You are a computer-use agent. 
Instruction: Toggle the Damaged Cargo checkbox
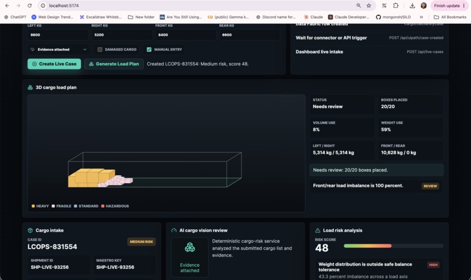coord(100,50)
